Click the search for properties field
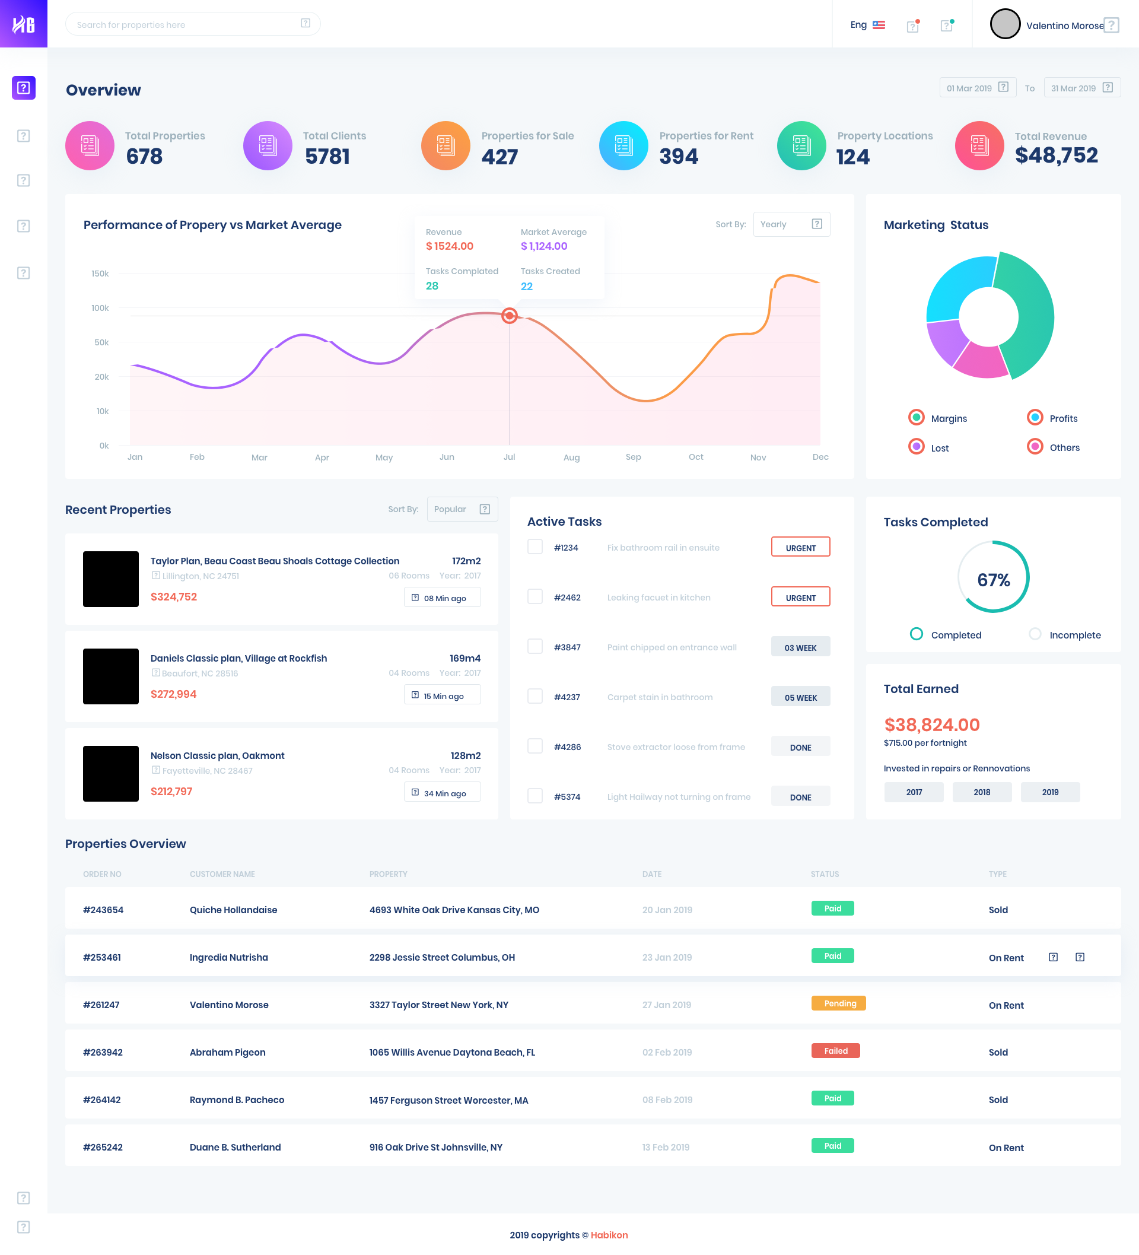Image resolution: width=1139 pixels, height=1255 pixels. tap(187, 25)
